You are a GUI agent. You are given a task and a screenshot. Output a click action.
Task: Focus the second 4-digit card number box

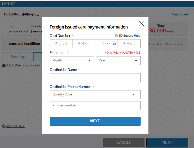(84, 43)
